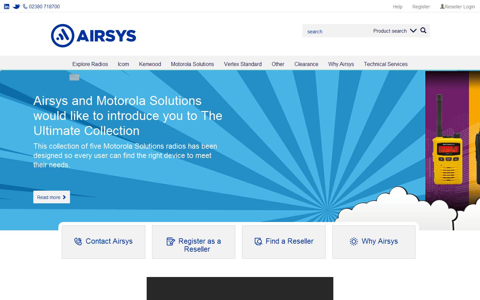
Task: Expand the Product search dropdown chevron
Action: coord(413,30)
